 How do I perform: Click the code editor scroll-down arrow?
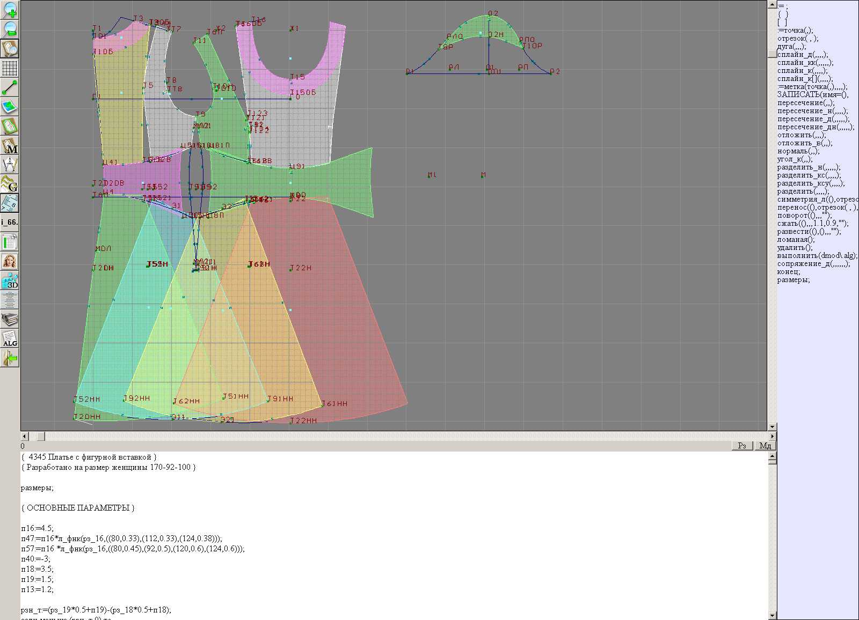pyautogui.click(x=772, y=616)
